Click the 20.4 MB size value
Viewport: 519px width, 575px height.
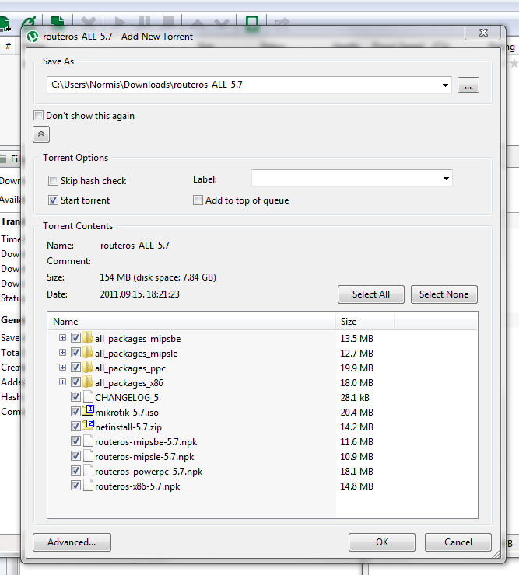point(356,412)
